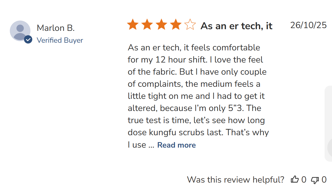The image size is (332, 190).
Task: Mark review unhelpful with thumbs down
Action: [315, 180]
